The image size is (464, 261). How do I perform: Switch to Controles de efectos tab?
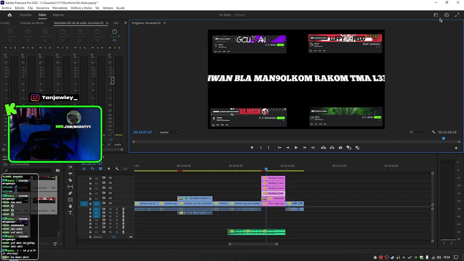pyautogui.click(x=32, y=23)
